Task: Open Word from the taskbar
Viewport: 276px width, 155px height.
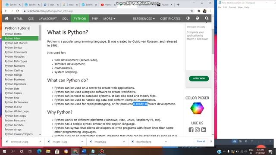Action: point(84,151)
